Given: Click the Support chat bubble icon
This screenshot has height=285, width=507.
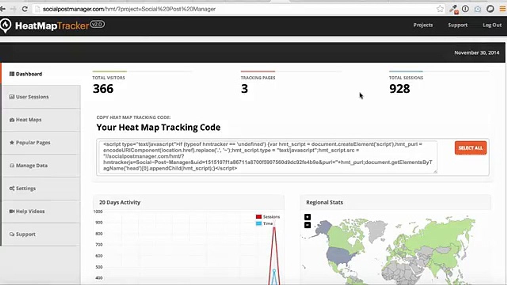Looking at the screenshot, I should [x=12, y=234].
